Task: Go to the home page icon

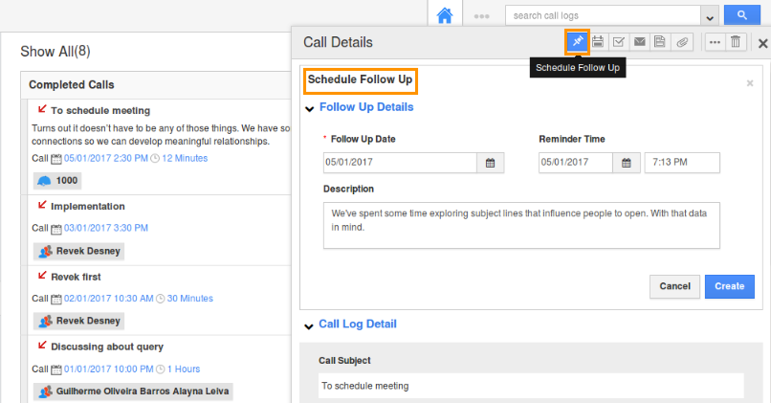Action: click(445, 15)
